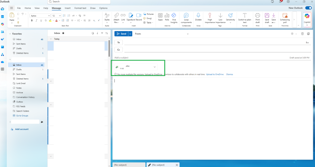
Task: Open the Emoji picker
Action: coord(147,18)
